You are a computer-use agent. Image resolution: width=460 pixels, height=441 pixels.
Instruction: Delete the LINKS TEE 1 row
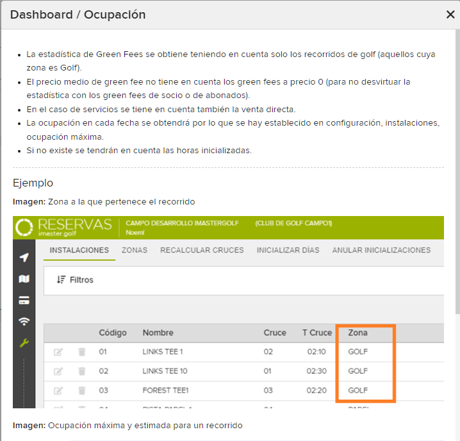coord(82,352)
